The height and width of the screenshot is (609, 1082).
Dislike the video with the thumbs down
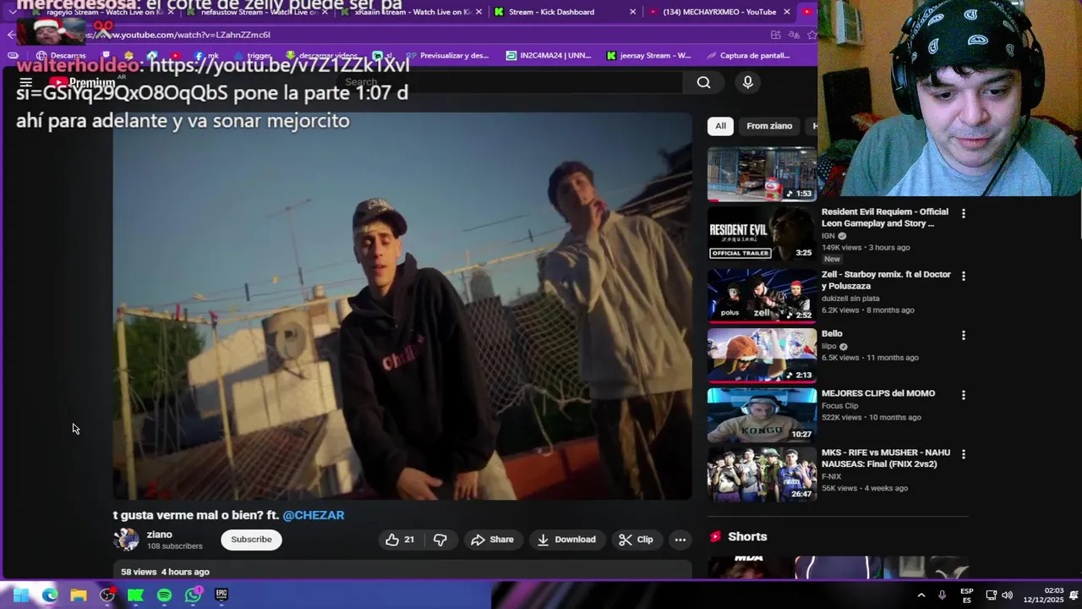440,540
